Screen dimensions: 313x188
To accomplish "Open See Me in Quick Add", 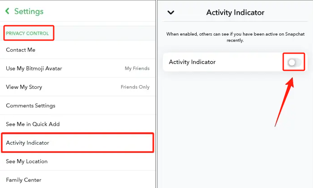I will 33,124.
